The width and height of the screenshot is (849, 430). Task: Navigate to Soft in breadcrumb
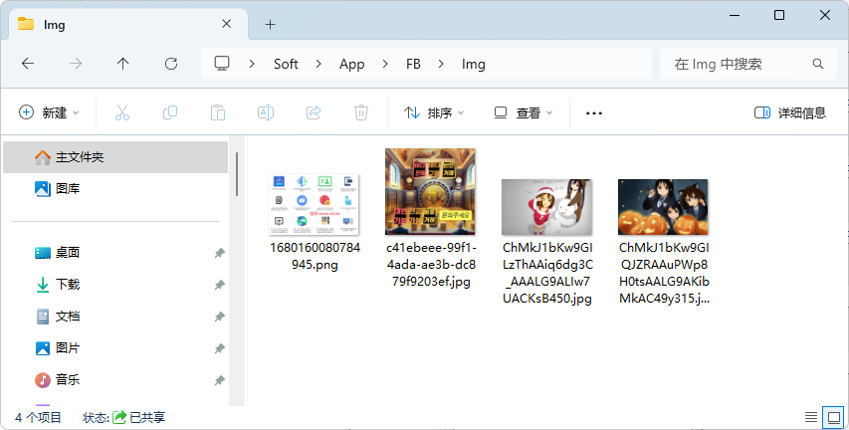[286, 64]
